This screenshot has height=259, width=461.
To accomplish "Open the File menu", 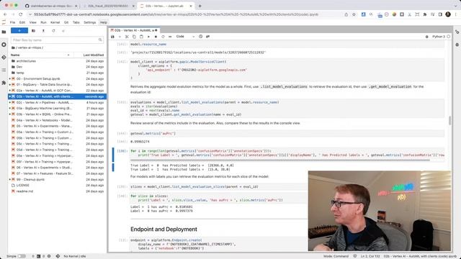I will point(13,22).
